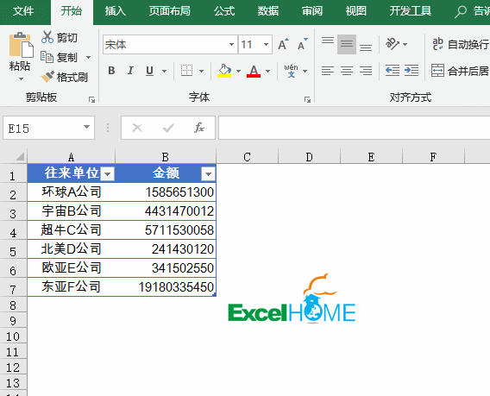Open font color dropdown arrow
This screenshot has height=396, width=490.
tap(267, 72)
